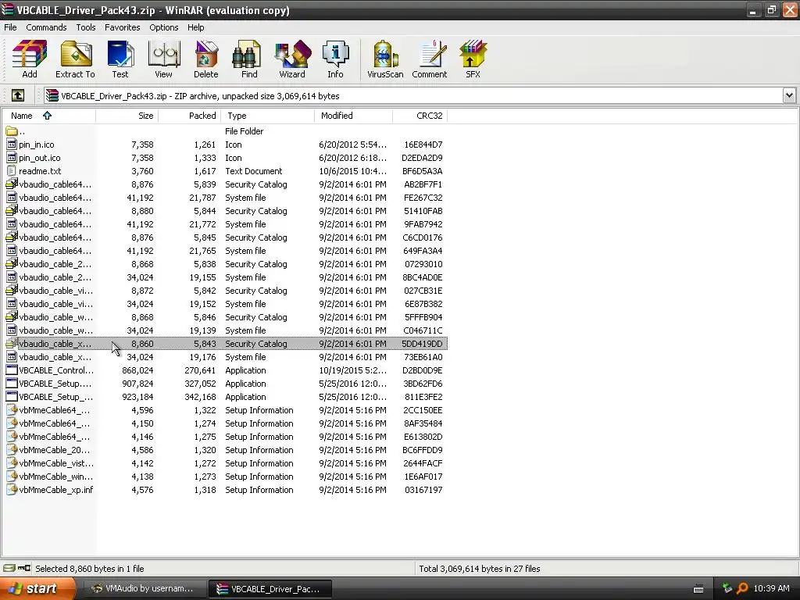Click the 'Total 3,069,614 bytes' status text
This screenshot has width=800, height=600.
click(x=479, y=569)
